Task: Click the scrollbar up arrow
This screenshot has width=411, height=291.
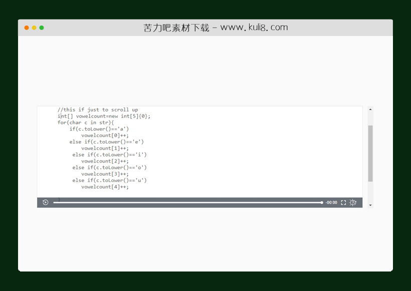Action: pos(370,109)
